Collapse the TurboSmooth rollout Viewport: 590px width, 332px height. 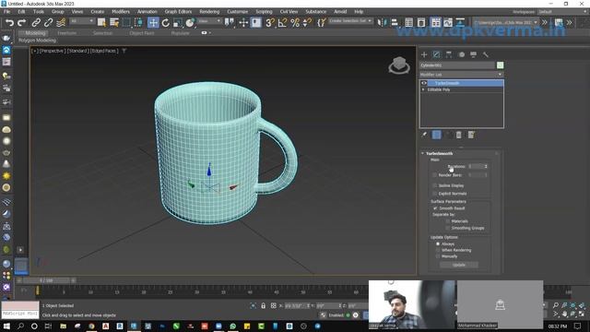[422, 154]
